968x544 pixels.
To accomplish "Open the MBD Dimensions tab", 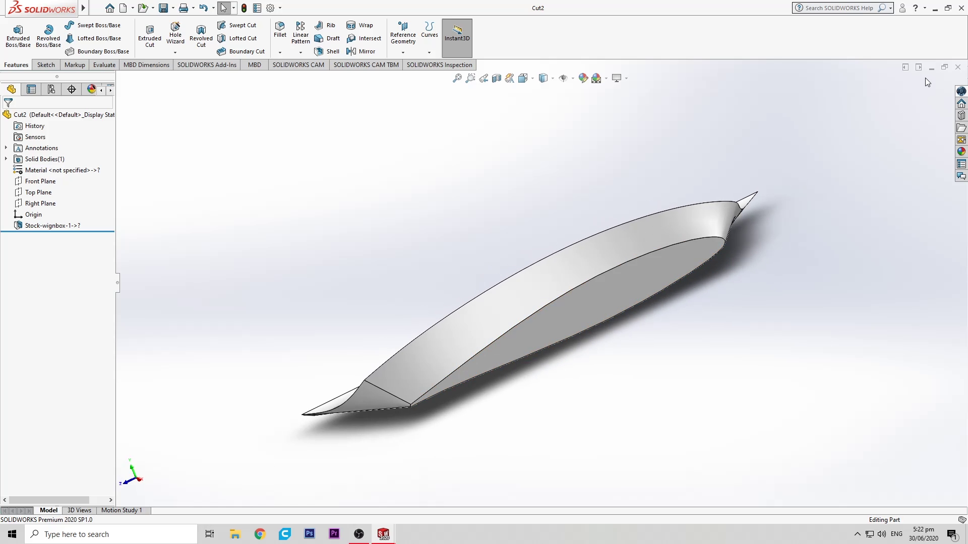I will [146, 65].
